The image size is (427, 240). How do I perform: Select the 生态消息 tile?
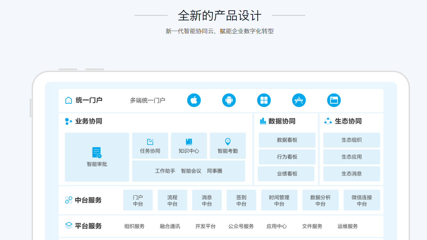352,174
